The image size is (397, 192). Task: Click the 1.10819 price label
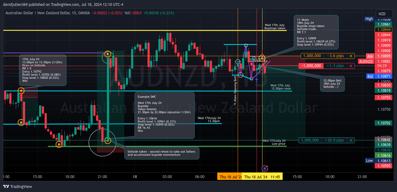(x=384, y=91)
